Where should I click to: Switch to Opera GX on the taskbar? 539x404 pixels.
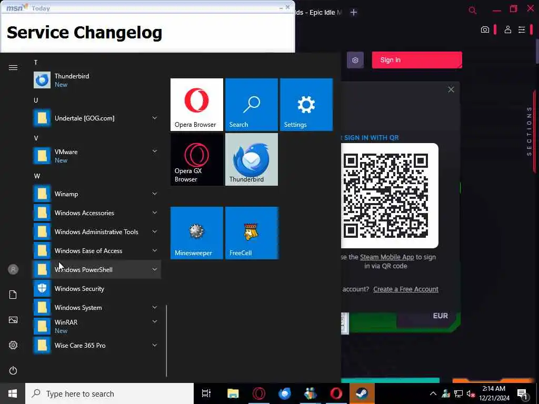[x=259, y=393]
